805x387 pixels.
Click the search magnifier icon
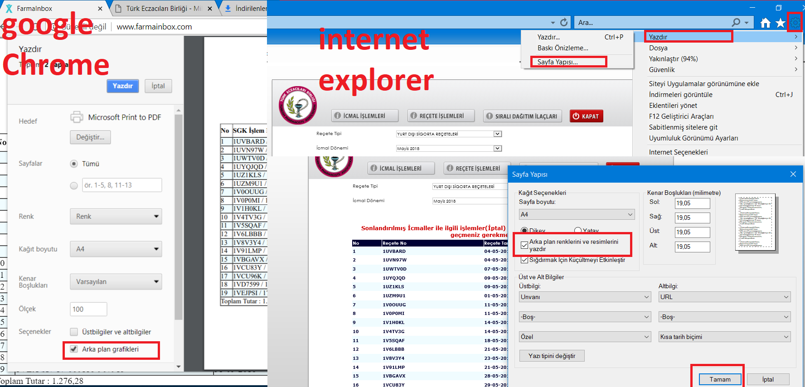[737, 22]
